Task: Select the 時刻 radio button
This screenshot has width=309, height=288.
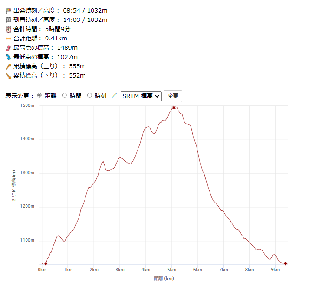Action: [90, 96]
